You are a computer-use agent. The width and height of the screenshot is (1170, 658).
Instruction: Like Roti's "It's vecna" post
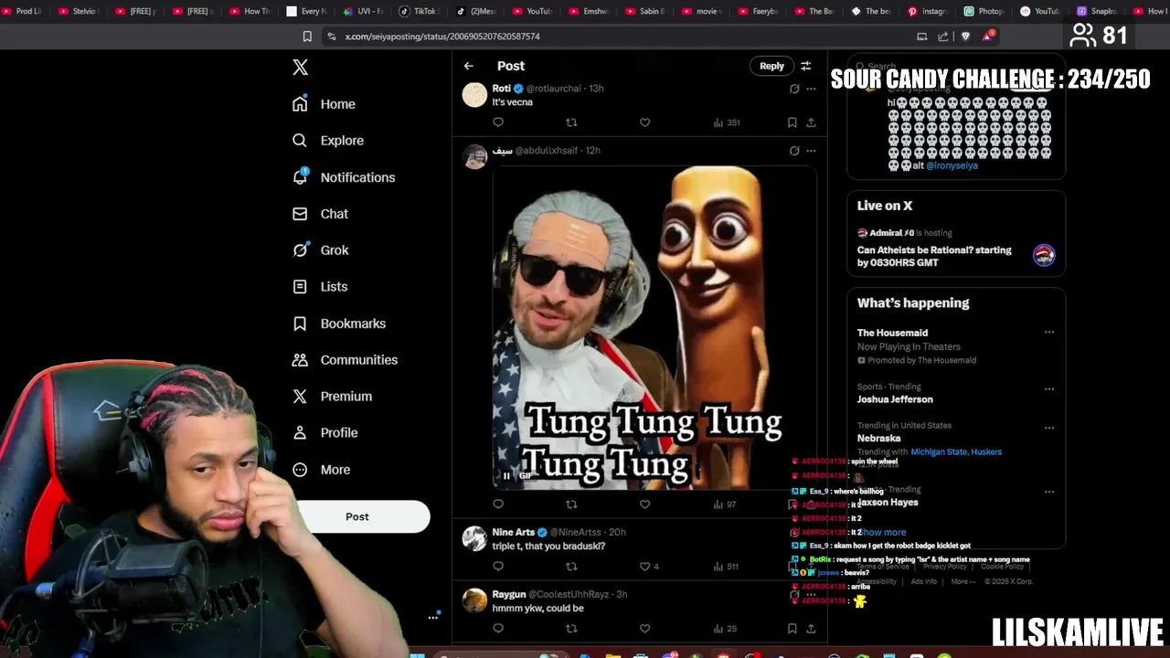click(x=644, y=122)
